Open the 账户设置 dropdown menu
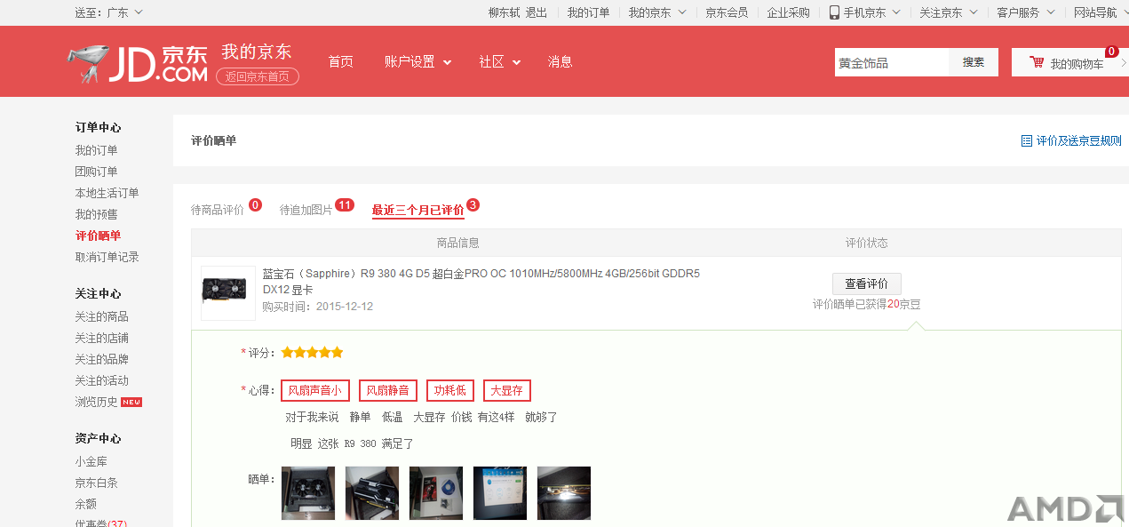Image resolution: width=1129 pixels, height=527 pixels. (x=417, y=61)
